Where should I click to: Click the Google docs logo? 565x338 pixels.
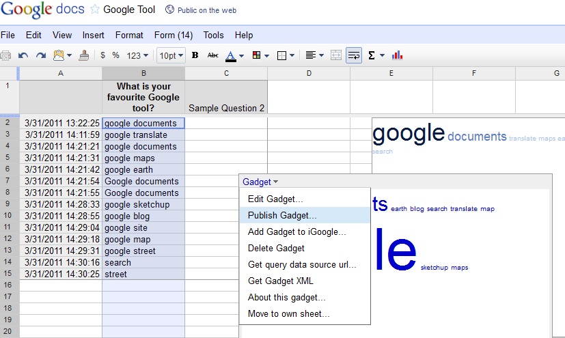tap(42, 10)
